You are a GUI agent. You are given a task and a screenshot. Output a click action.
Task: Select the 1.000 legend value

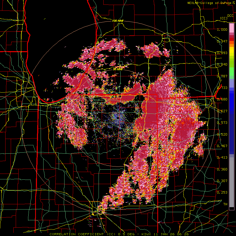222,29
